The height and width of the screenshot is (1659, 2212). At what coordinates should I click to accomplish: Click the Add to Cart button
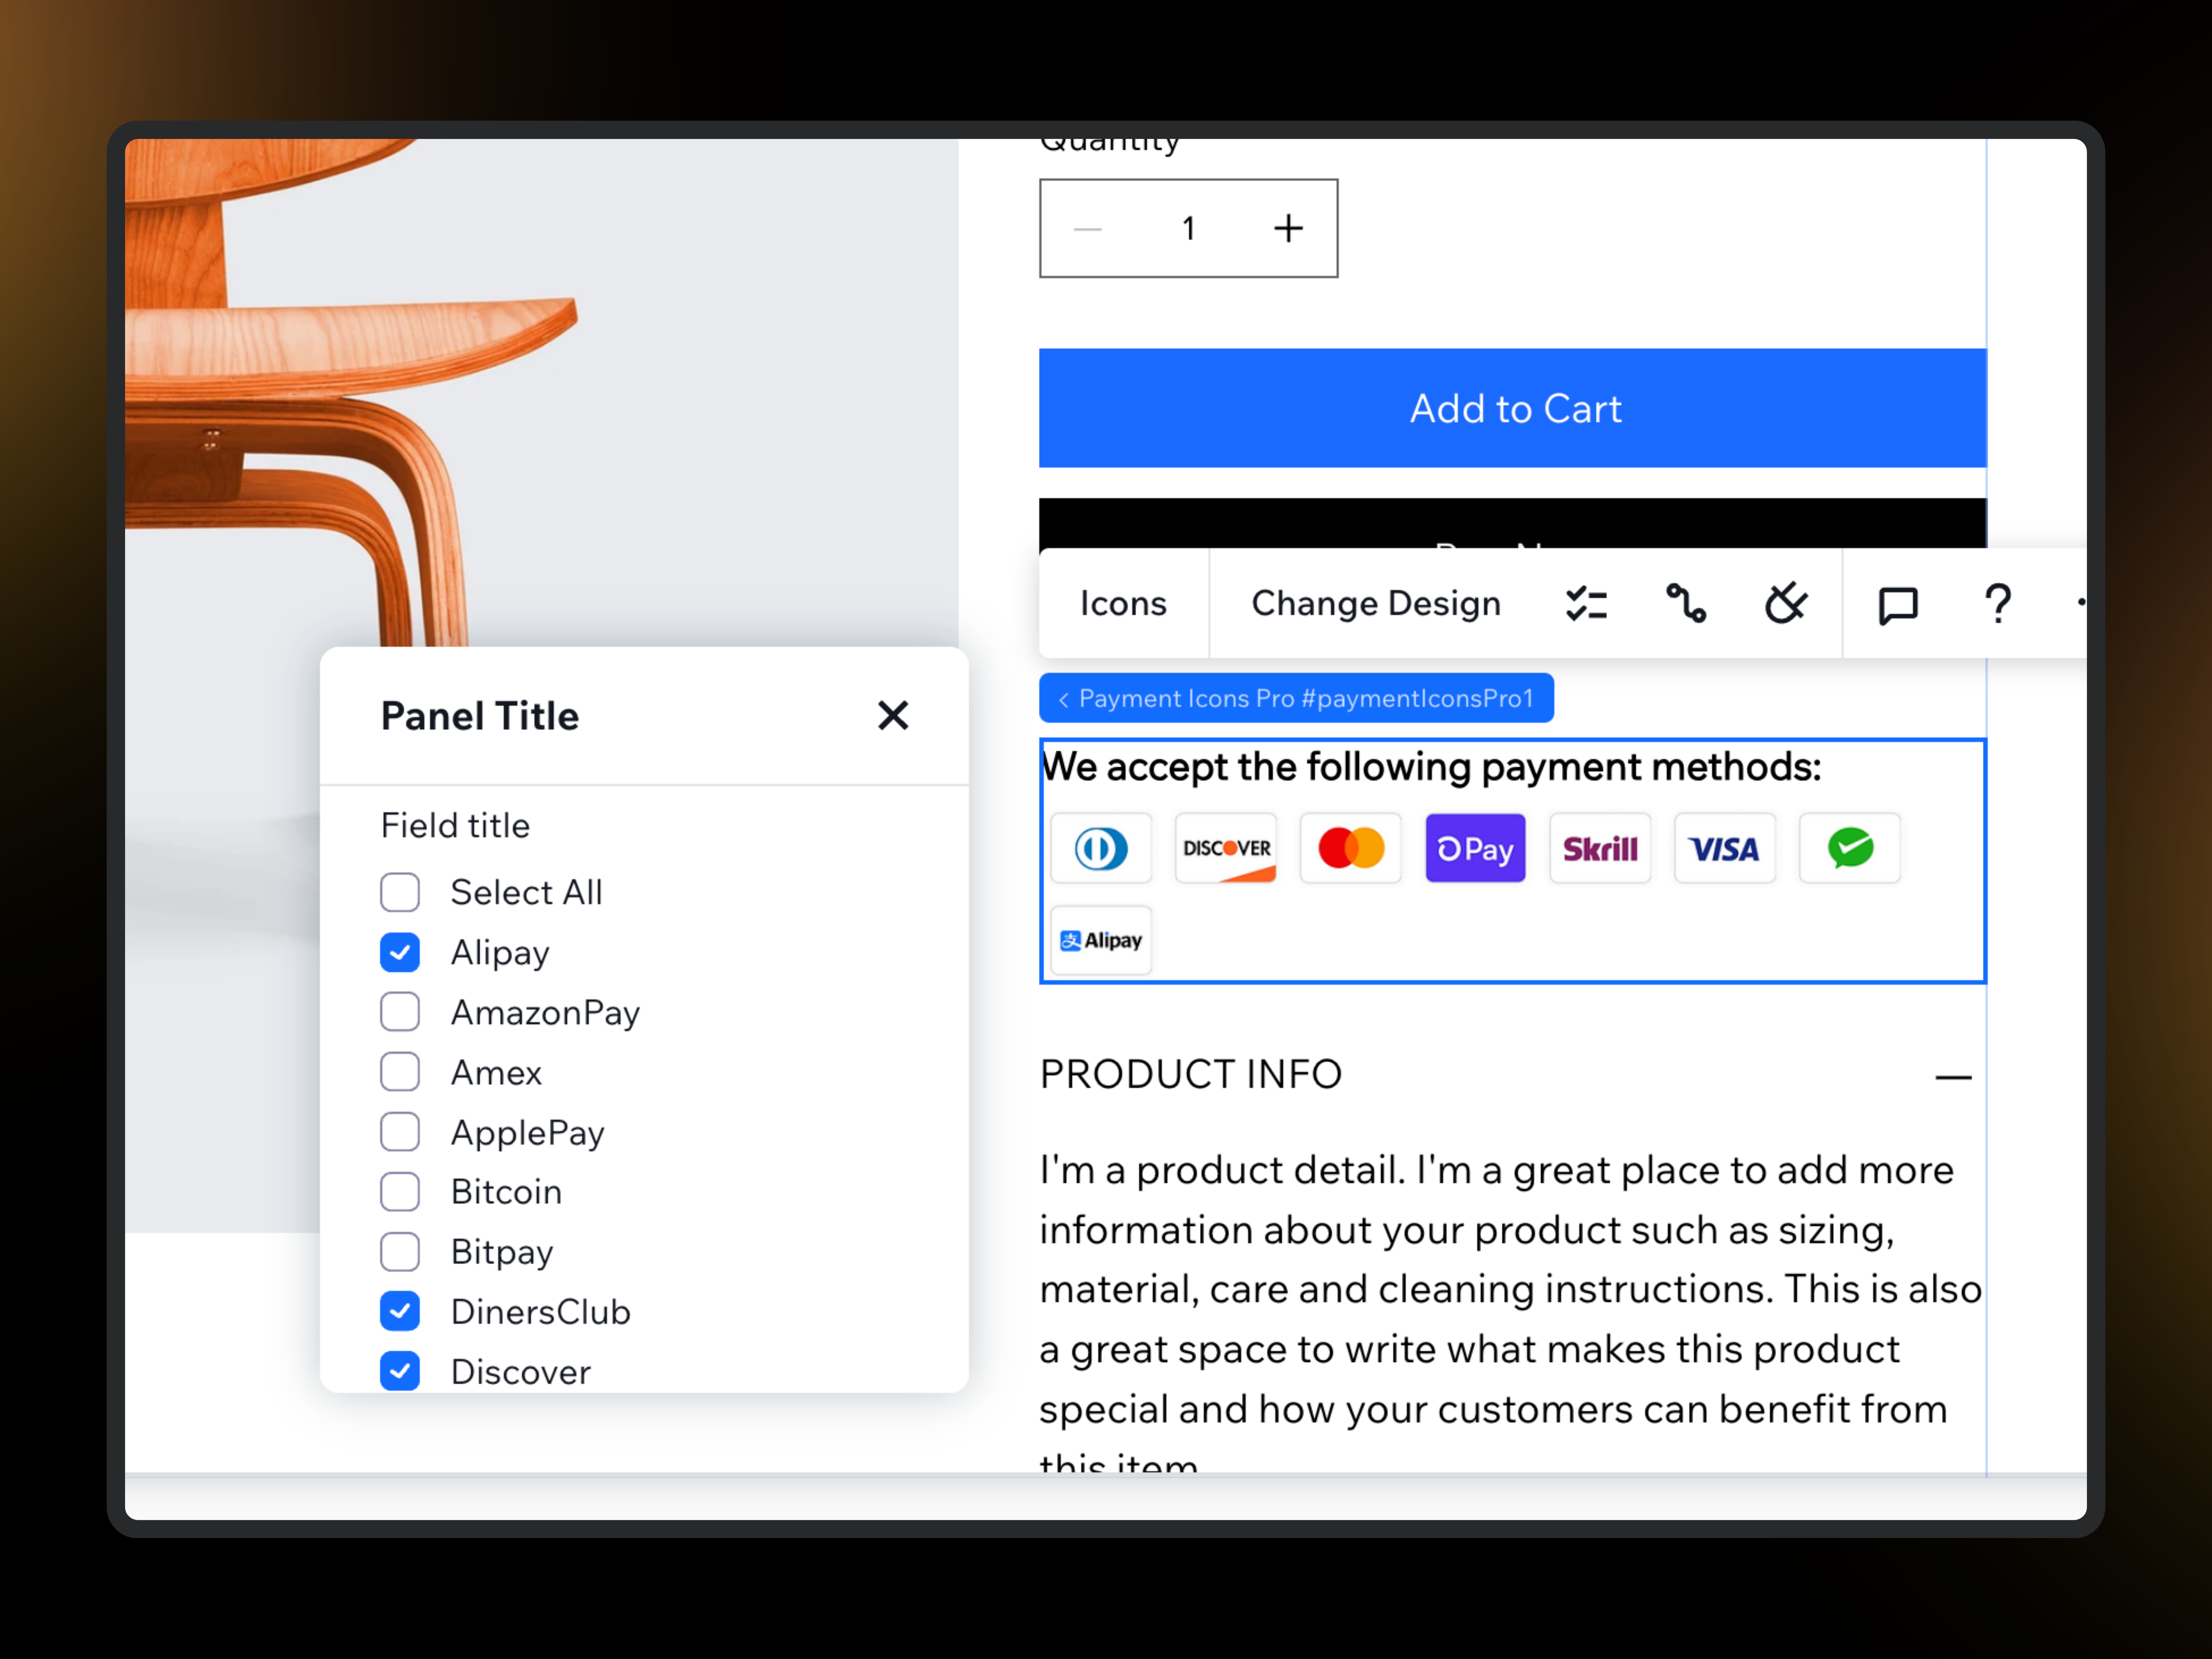pyautogui.click(x=1513, y=408)
